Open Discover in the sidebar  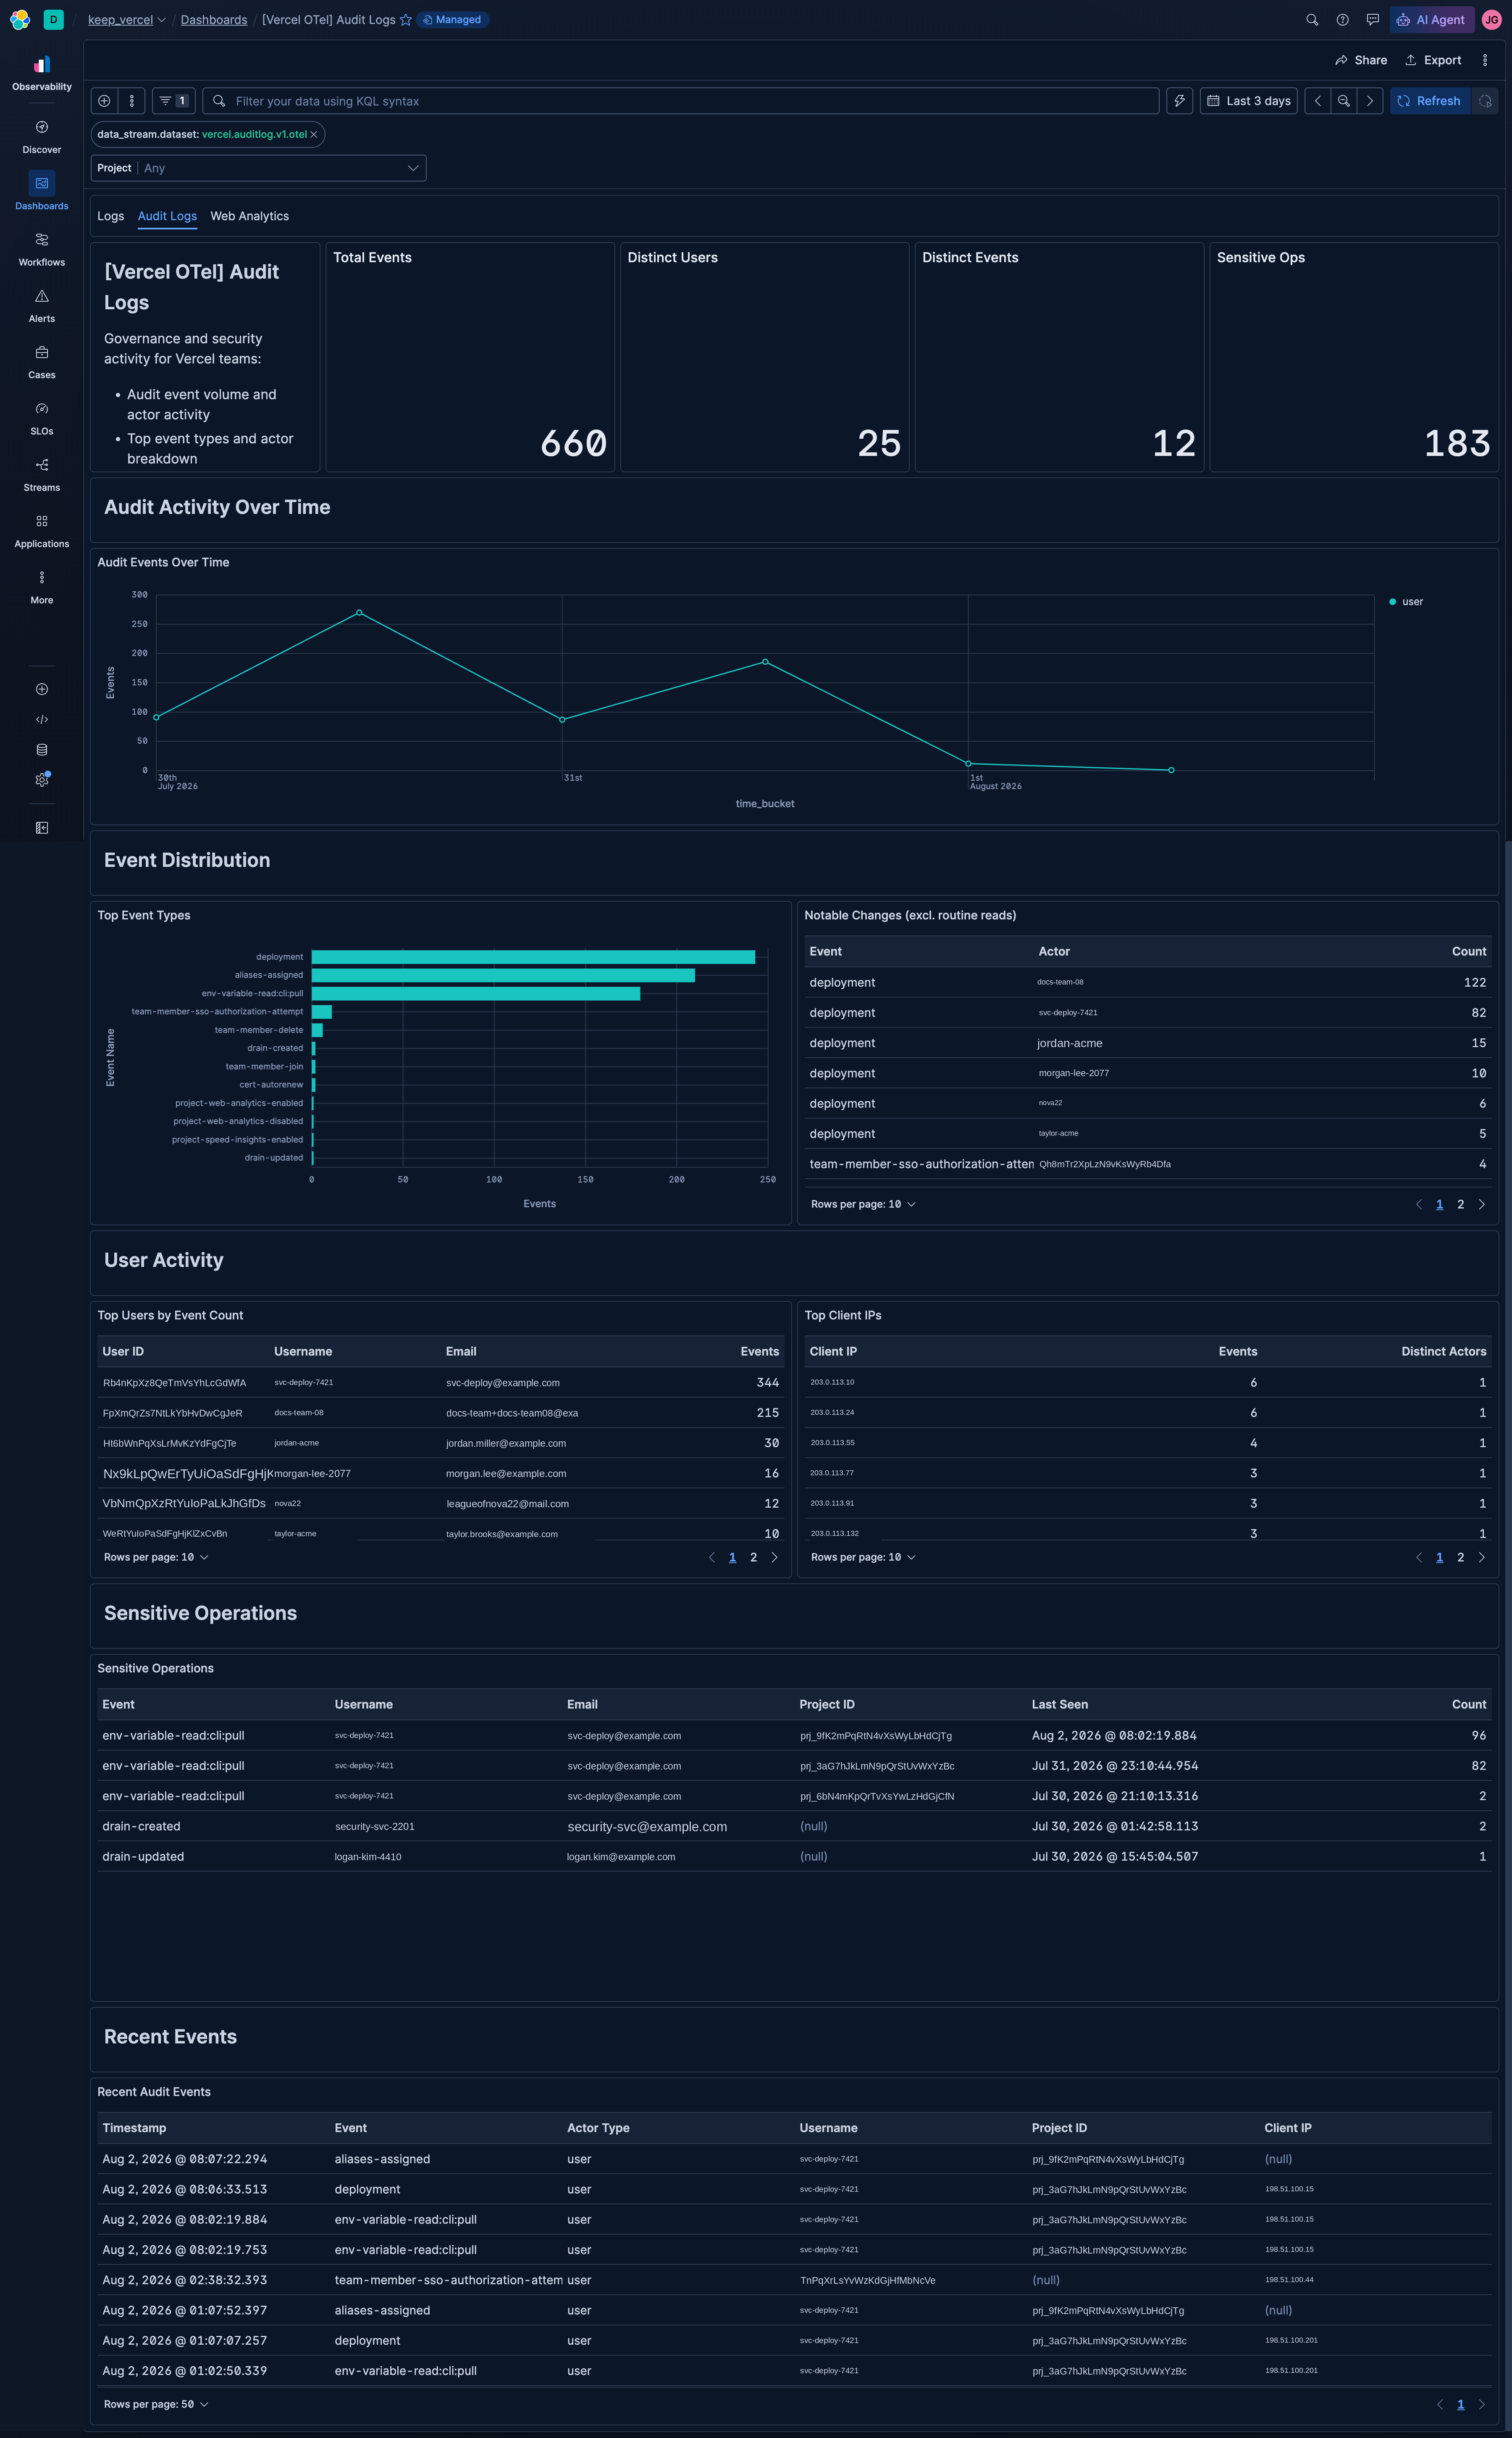(41, 137)
